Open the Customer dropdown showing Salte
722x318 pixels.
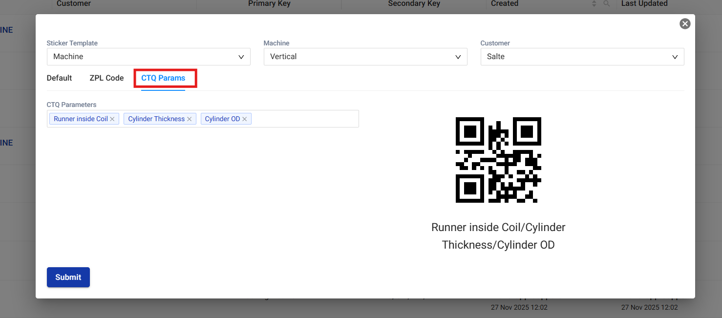582,57
